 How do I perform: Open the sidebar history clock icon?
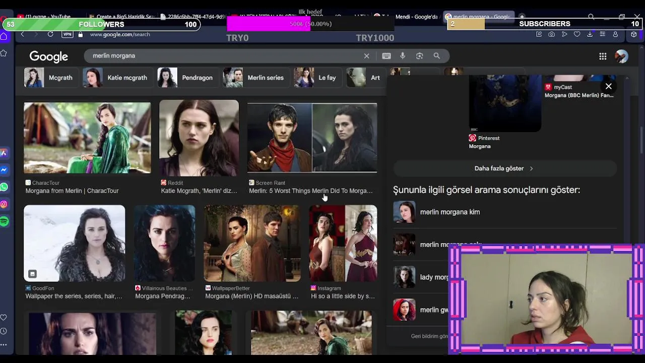pyautogui.click(x=4, y=331)
